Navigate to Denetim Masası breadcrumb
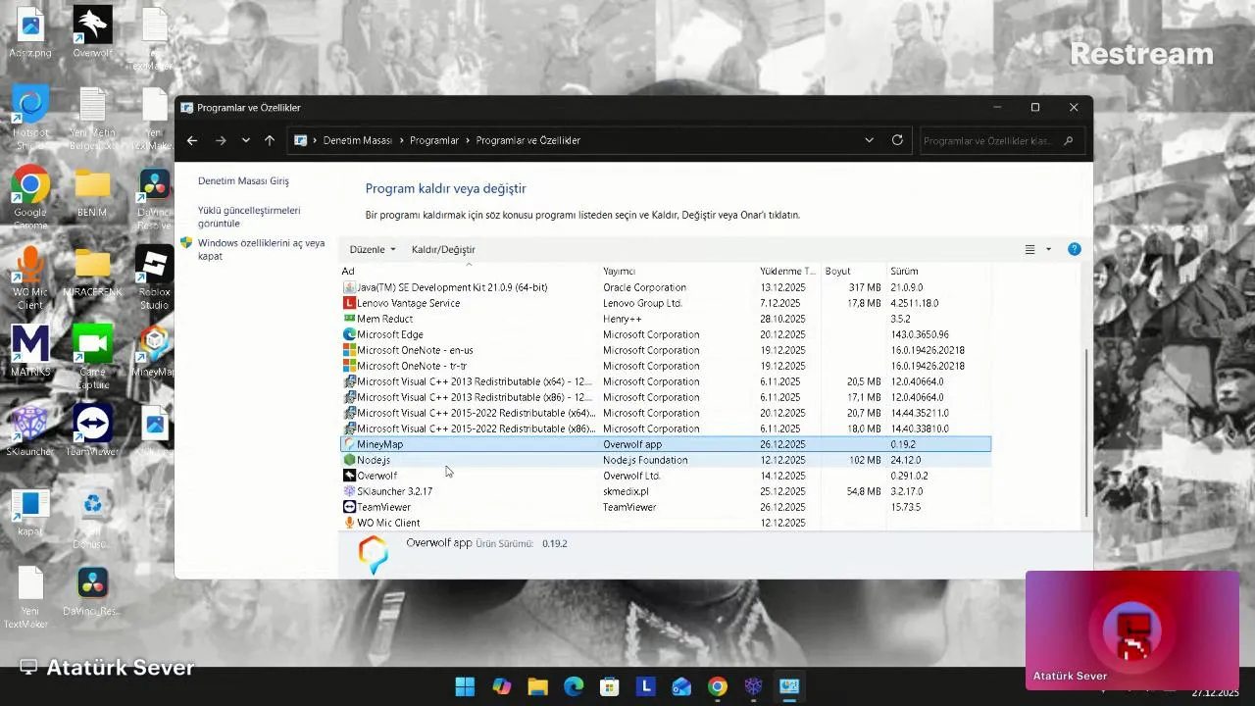1255x706 pixels. coord(357,140)
